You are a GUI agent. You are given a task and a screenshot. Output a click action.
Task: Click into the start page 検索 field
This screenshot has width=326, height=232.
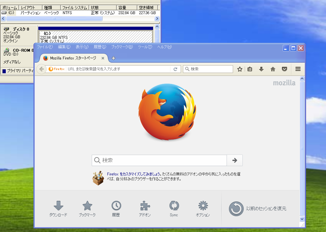(159, 160)
